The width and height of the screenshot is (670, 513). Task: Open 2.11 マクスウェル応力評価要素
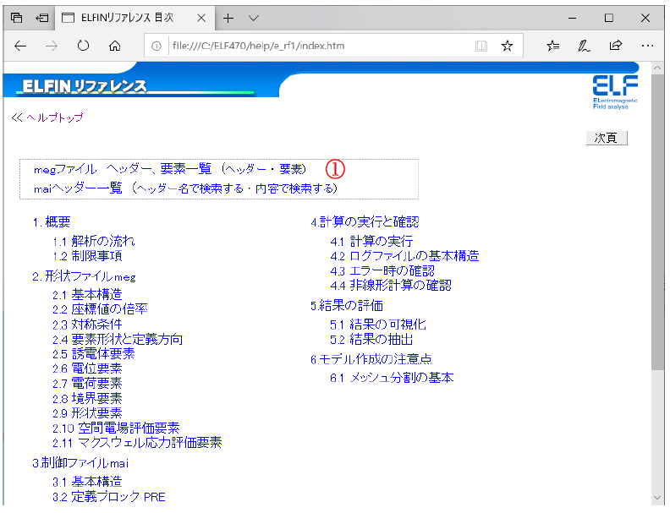click(x=137, y=443)
